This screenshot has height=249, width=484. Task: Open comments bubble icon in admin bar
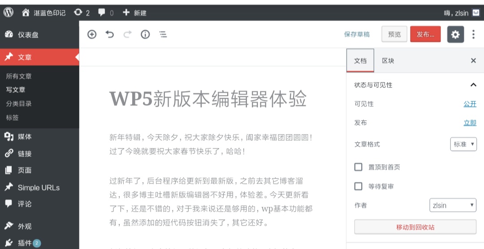102,13
